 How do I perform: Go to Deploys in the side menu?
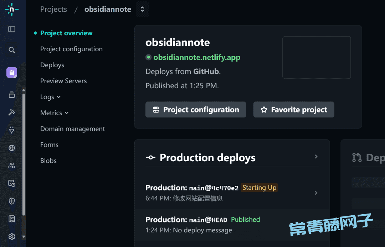click(x=52, y=65)
